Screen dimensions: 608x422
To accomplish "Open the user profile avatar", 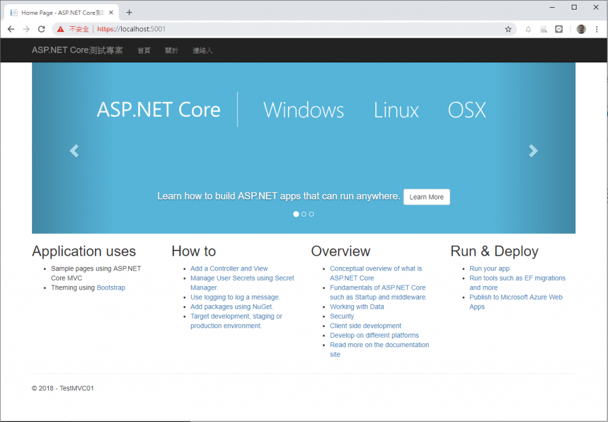I will pos(581,29).
